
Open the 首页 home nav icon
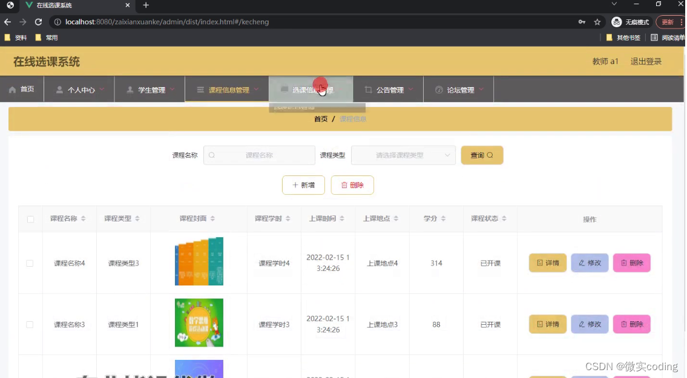(12, 88)
